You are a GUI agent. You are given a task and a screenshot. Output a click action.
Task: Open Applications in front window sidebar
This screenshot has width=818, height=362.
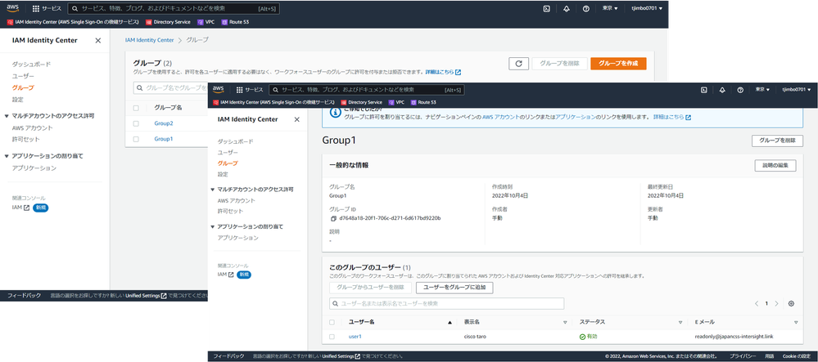click(238, 238)
